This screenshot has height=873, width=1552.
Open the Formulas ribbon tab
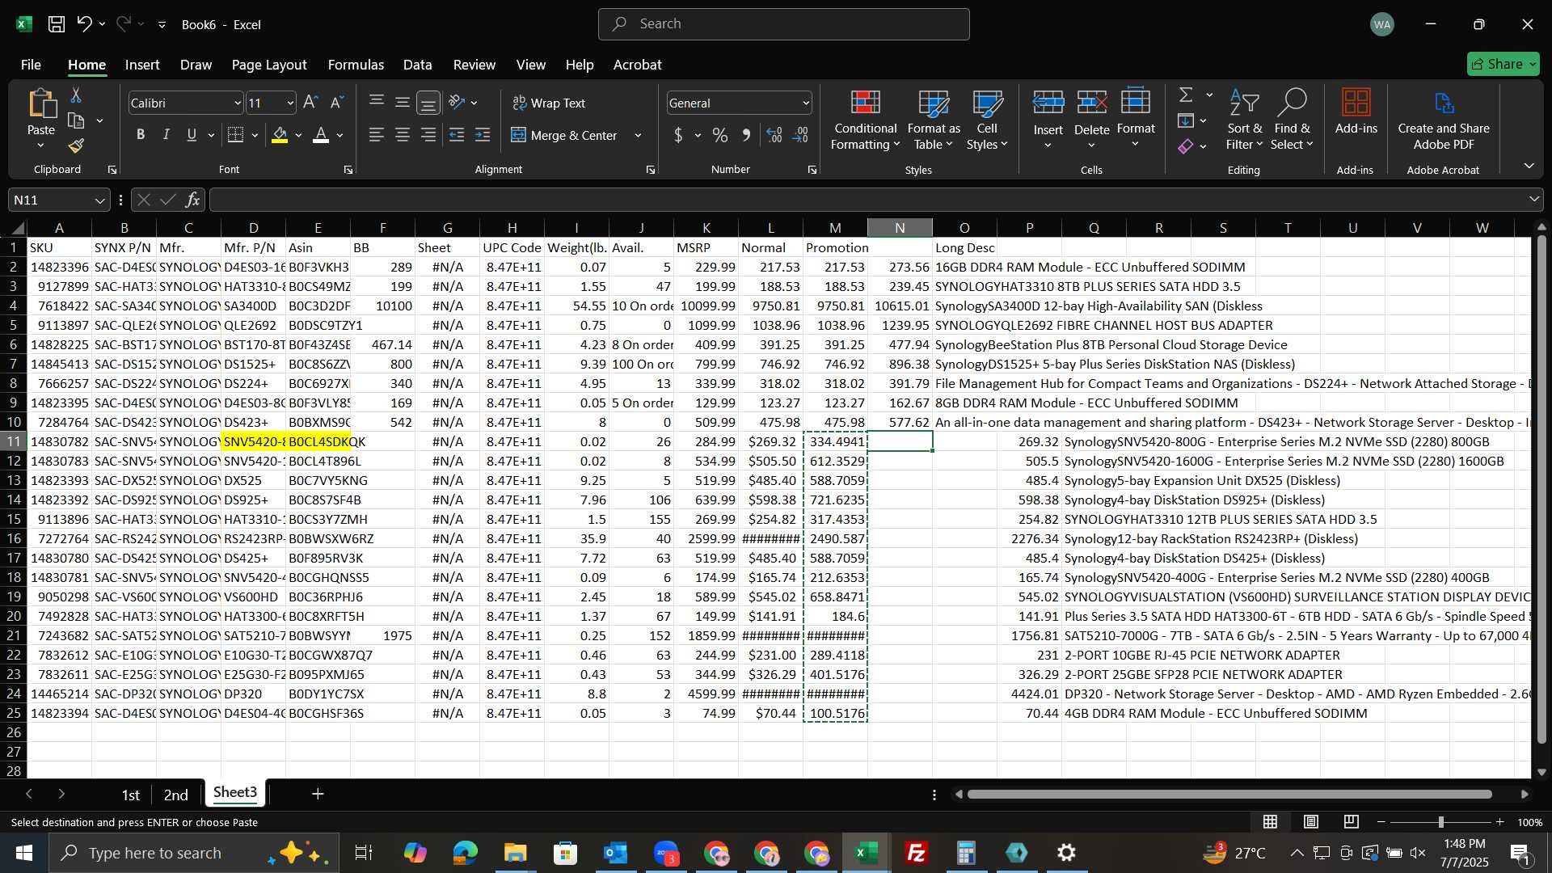356,65
